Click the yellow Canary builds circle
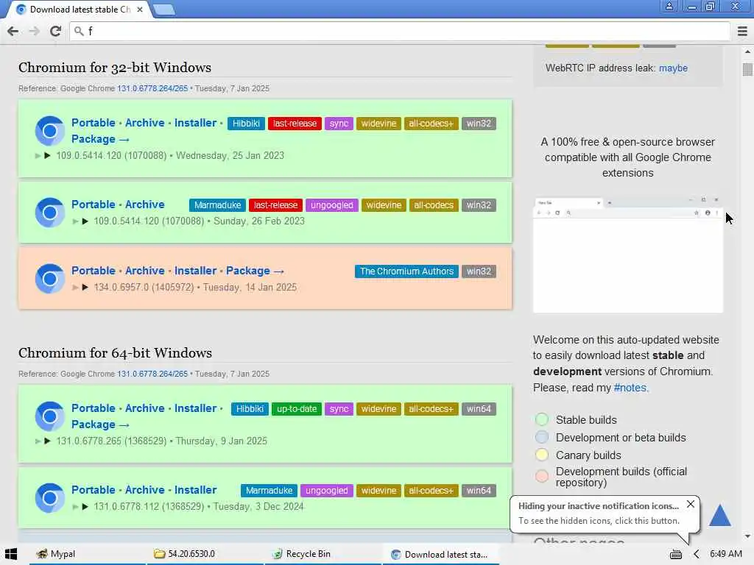The image size is (754, 565). pyautogui.click(x=542, y=455)
